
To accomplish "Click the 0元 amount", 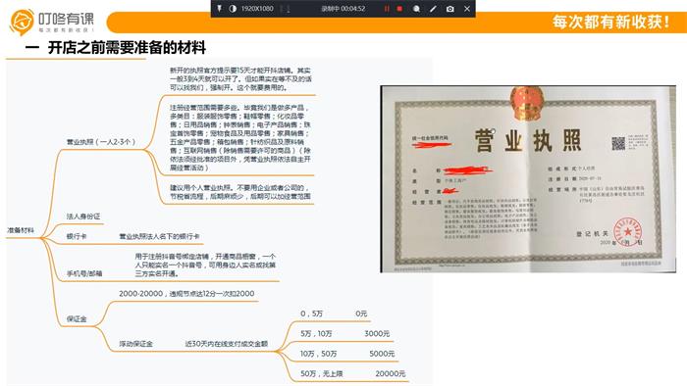I will (361, 314).
